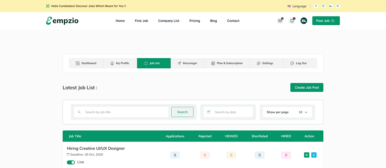Open the Hiring Creative UI/UX Designer title

[96, 148]
